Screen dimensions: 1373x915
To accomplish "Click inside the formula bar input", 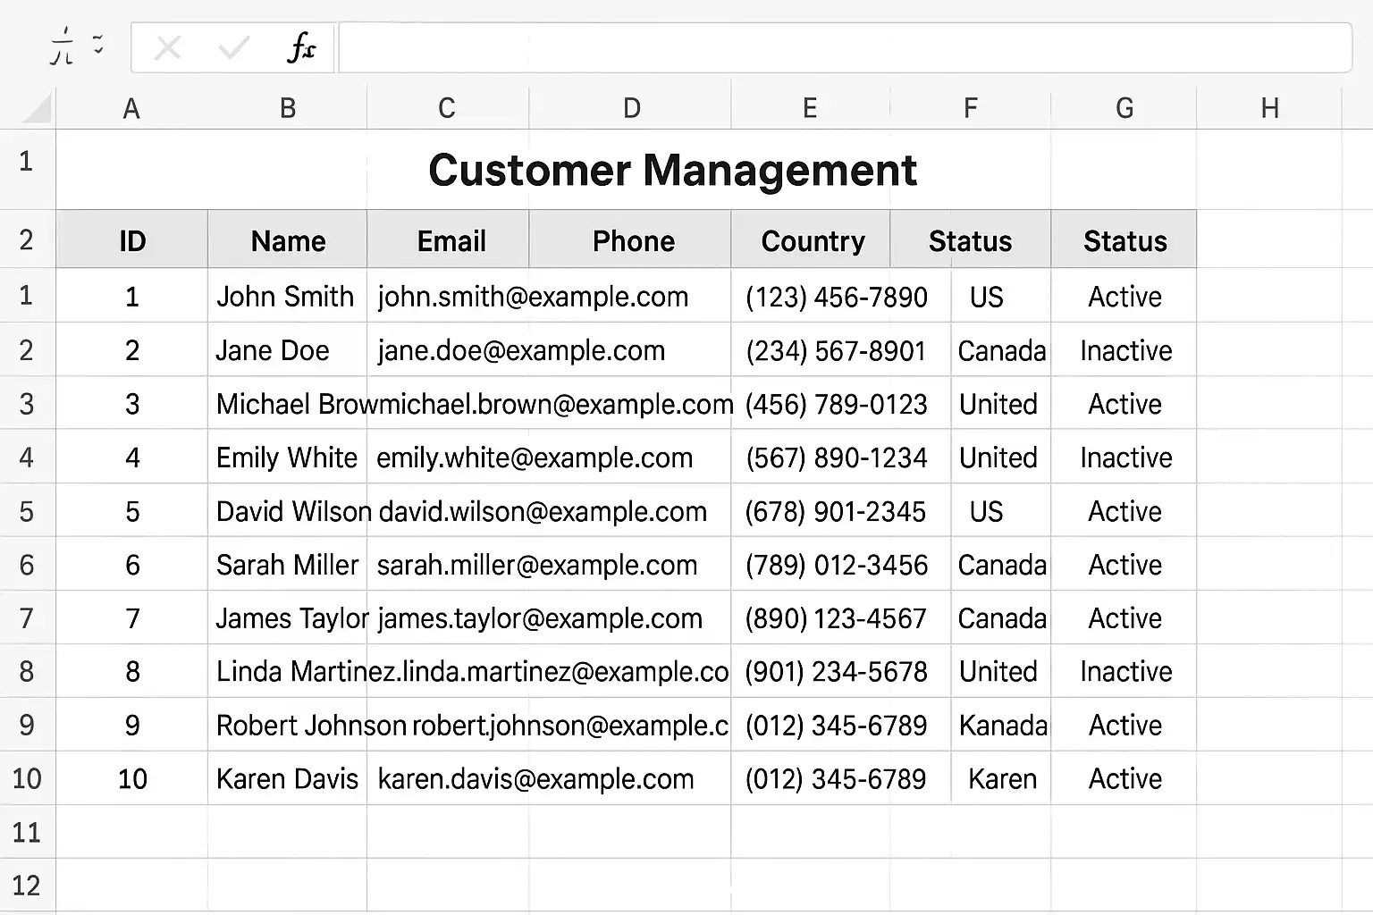I will click(844, 48).
